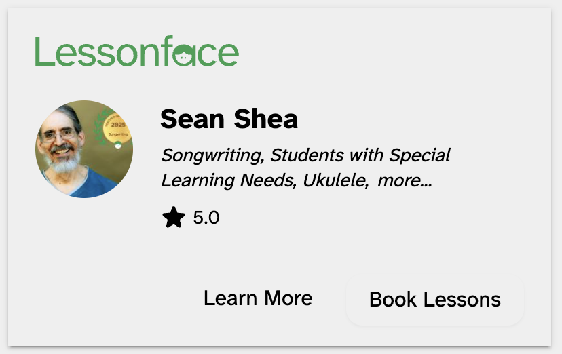This screenshot has height=354, width=562.
Task: Click the 5.0 rating number
Action: [x=206, y=218]
